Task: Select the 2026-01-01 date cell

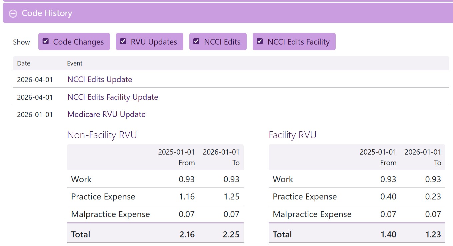Action: 35,115
